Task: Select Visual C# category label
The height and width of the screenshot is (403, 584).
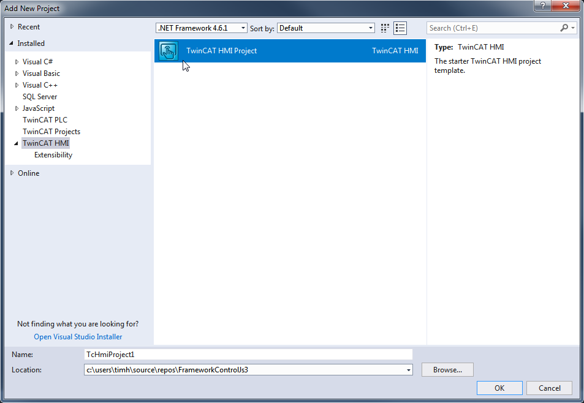Action: point(37,62)
